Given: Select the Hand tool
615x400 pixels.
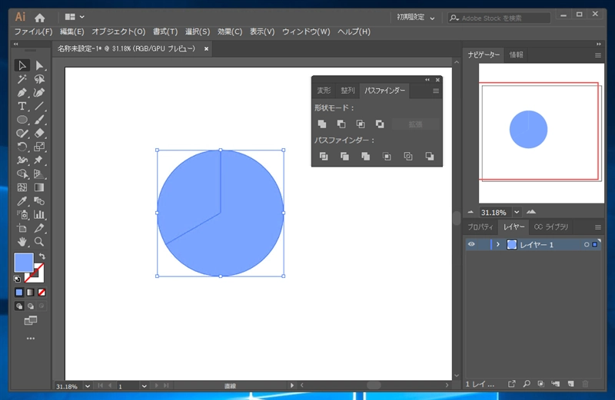Looking at the screenshot, I should point(22,242).
